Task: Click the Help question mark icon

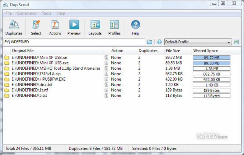Action: [136, 25]
